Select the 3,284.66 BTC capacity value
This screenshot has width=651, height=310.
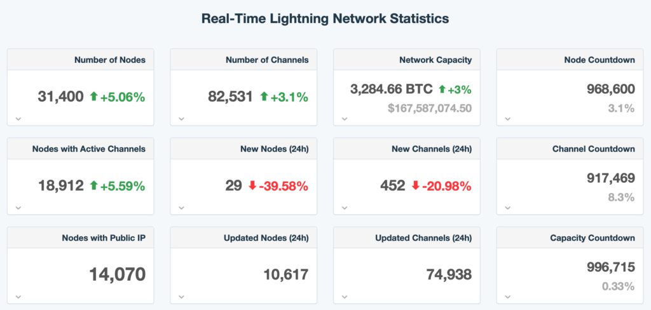click(x=392, y=89)
